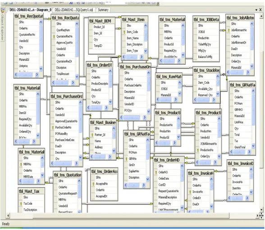Select the AcceptedDt column row
The height and width of the screenshot is (230, 265).
click(104, 196)
